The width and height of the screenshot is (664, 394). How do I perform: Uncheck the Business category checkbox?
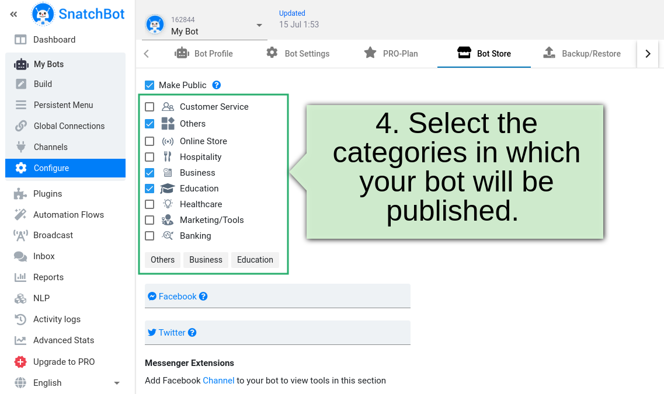(150, 173)
